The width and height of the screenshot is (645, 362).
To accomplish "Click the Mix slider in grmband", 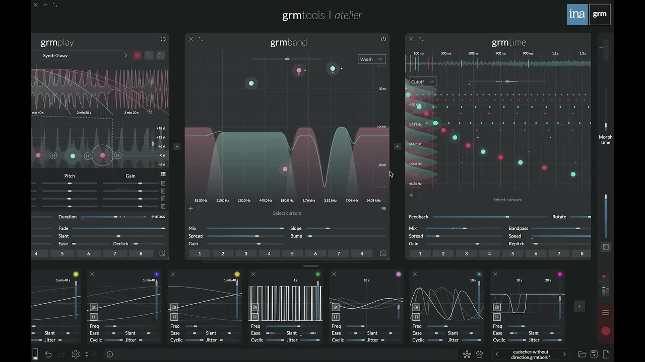I will pos(245,228).
